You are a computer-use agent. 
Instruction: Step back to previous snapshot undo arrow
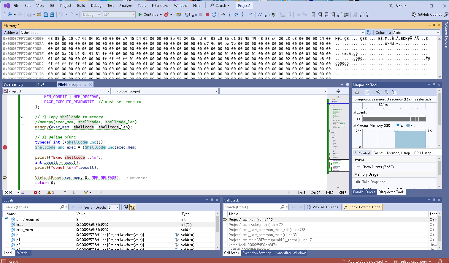251,14
